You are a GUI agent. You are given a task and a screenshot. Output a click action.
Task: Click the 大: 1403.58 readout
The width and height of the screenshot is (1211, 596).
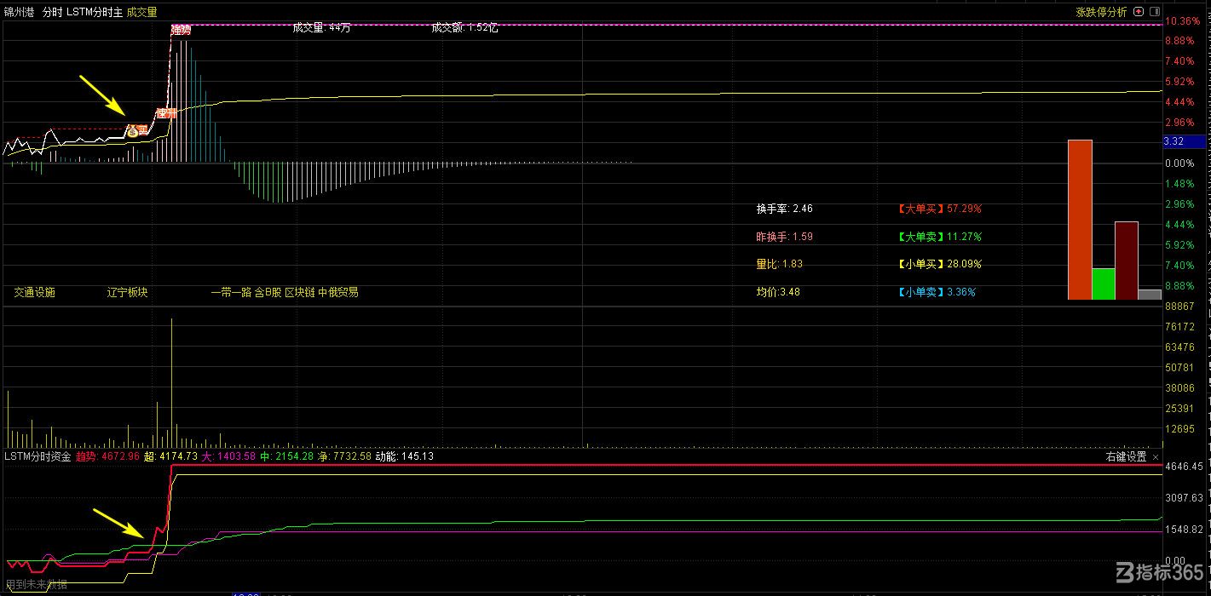coord(228,457)
